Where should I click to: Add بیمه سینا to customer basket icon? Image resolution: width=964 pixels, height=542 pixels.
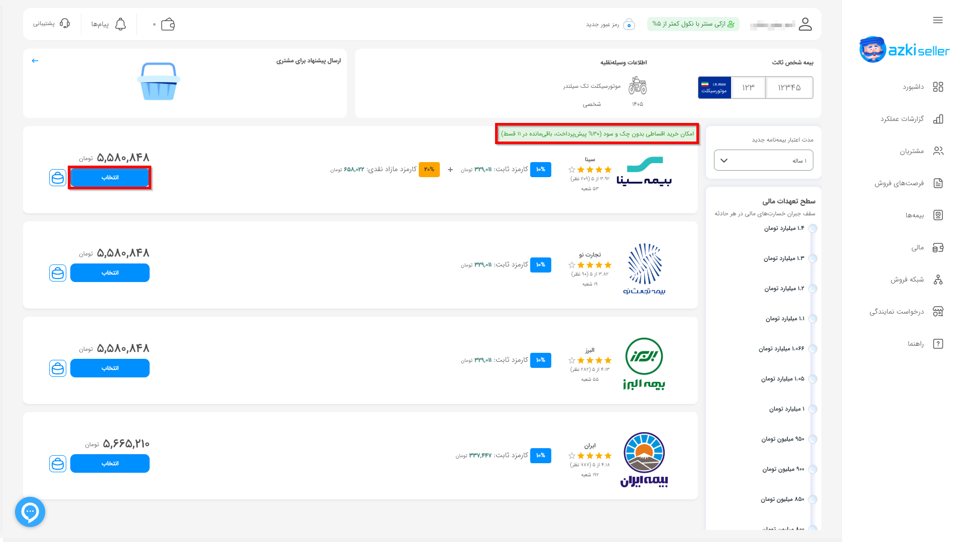(58, 178)
